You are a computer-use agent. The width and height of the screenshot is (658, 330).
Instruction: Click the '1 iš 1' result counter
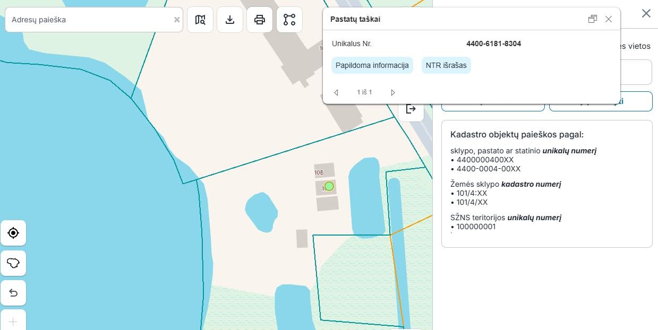click(364, 92)
